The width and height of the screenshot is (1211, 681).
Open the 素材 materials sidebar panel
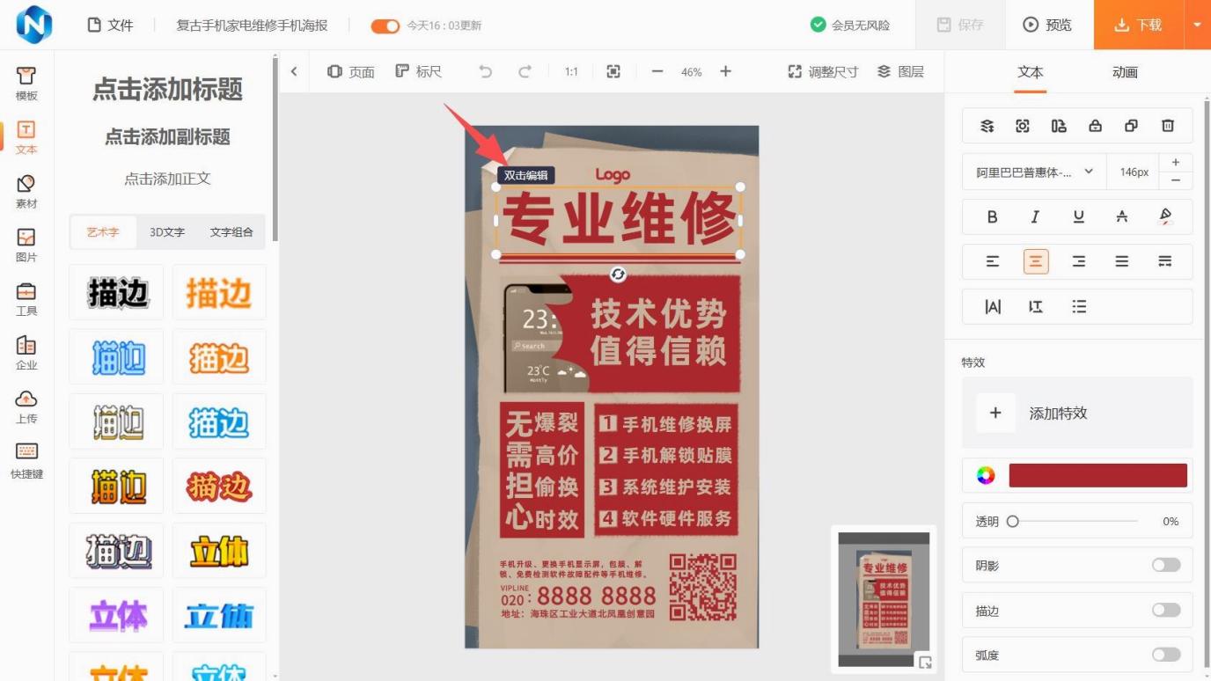tap(26, 191)
